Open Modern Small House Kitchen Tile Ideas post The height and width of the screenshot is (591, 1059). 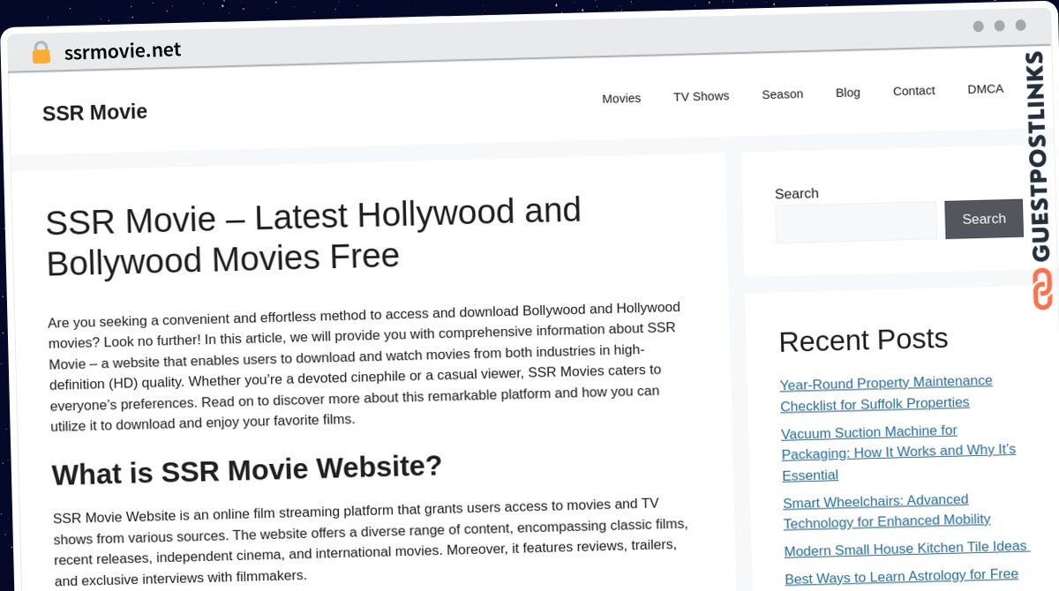(906, 549)
